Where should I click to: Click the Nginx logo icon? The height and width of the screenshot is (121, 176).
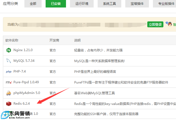click(9, 50)
